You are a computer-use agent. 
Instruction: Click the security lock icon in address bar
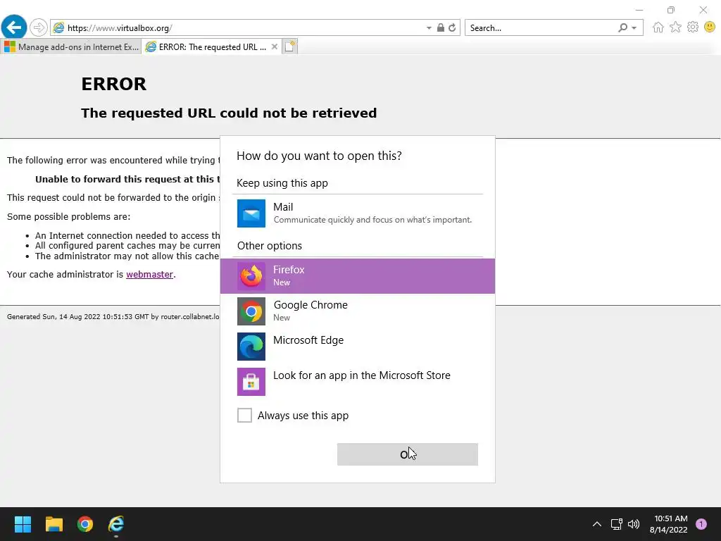pos(441,27)
